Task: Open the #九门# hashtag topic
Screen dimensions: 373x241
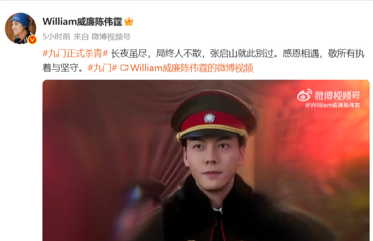Action: point(102,68)
